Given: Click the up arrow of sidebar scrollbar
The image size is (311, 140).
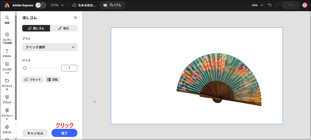Looking at the screenshot, I should pos(16,13).
